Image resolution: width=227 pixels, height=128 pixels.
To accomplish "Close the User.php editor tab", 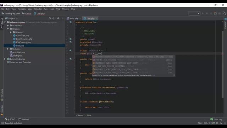I will point(96,18).
